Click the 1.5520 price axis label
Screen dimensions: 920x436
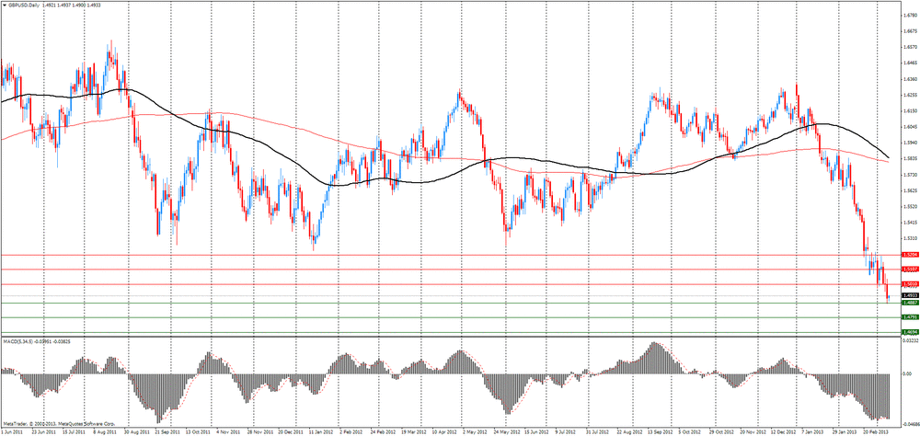(x=911, y=207)
